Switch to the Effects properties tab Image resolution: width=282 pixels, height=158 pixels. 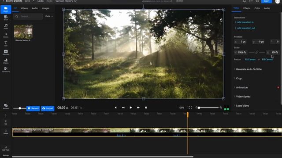click(247, 8)
